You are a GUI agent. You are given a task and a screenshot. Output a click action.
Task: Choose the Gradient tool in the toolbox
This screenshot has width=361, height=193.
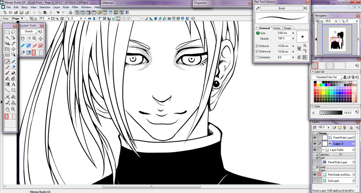(7, 84)
